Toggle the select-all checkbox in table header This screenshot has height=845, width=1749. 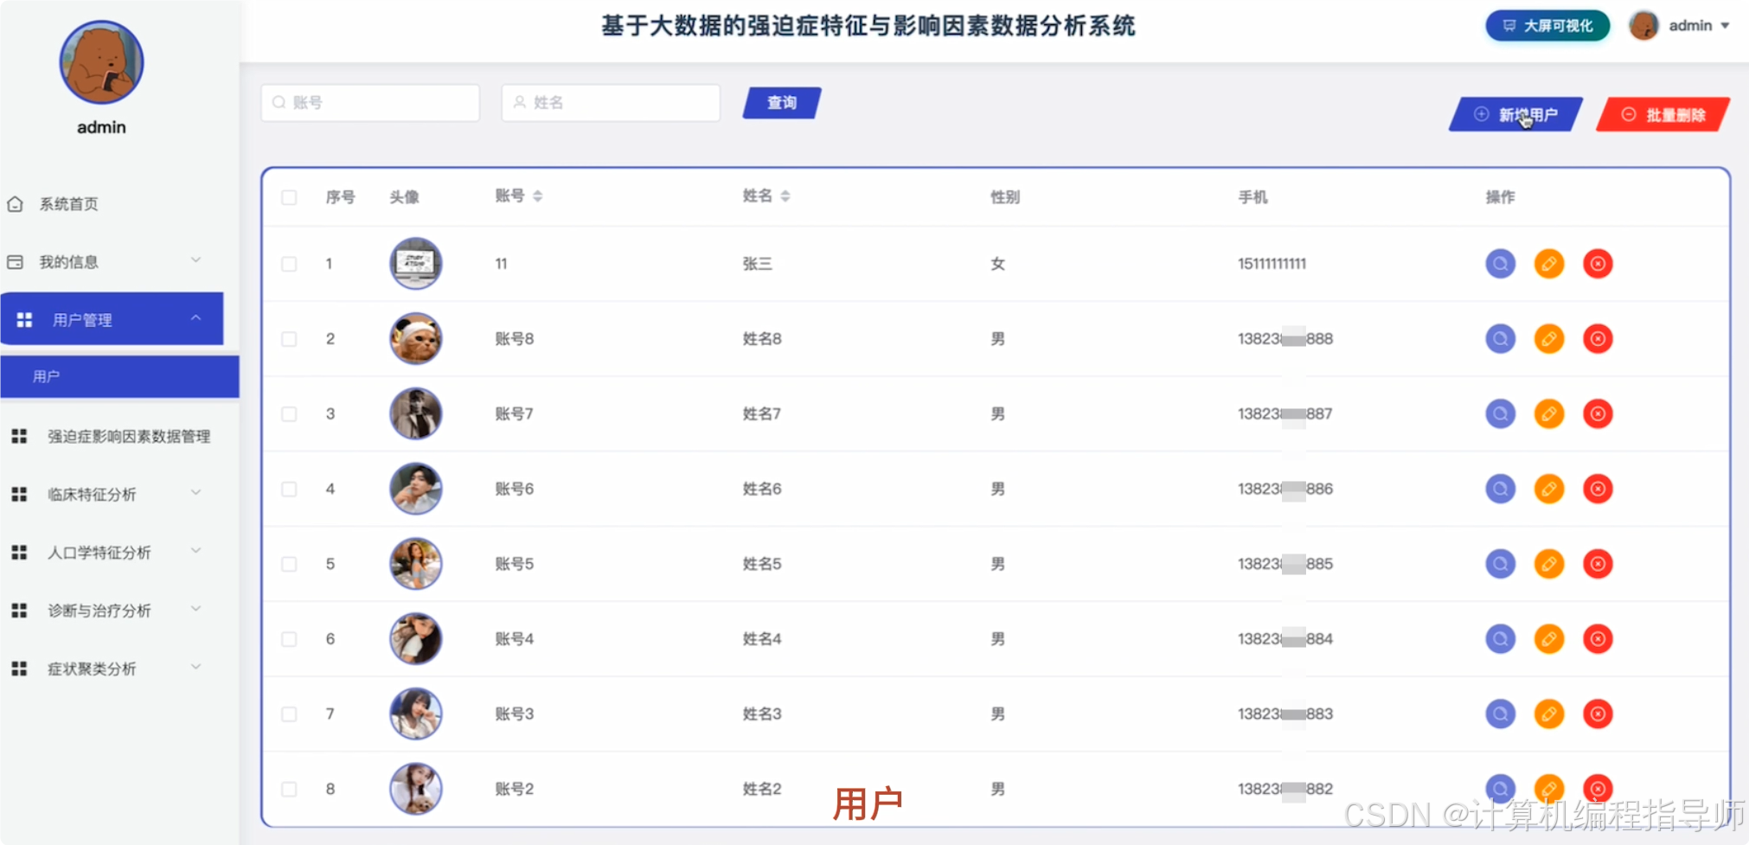tap(289, 198)
